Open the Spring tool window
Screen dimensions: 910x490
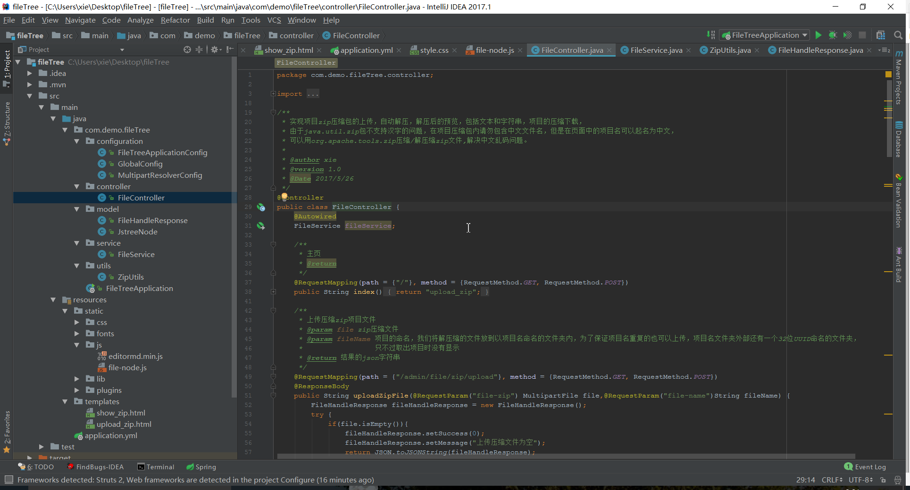click(201, 467)
